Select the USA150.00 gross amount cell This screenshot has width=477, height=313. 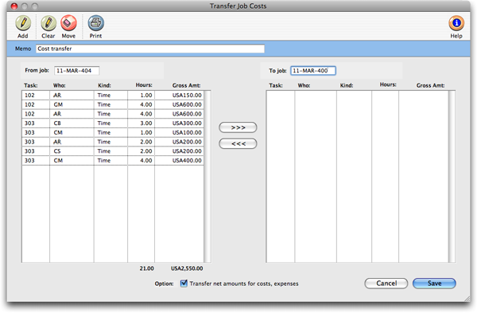179,95
